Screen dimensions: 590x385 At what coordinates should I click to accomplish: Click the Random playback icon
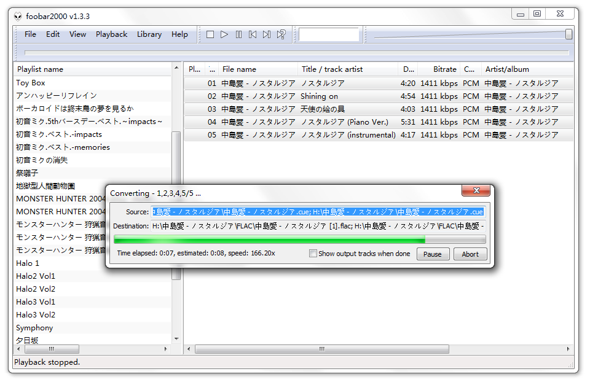(281, 34)
